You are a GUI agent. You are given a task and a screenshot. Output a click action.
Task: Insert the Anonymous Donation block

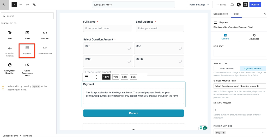10,68
